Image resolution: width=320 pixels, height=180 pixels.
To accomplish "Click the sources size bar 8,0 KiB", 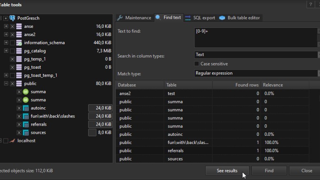I will pos(100,133).
